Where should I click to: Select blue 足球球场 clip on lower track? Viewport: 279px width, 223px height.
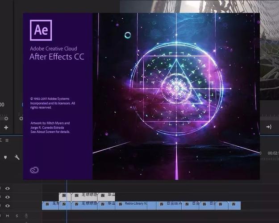(84, 206)
